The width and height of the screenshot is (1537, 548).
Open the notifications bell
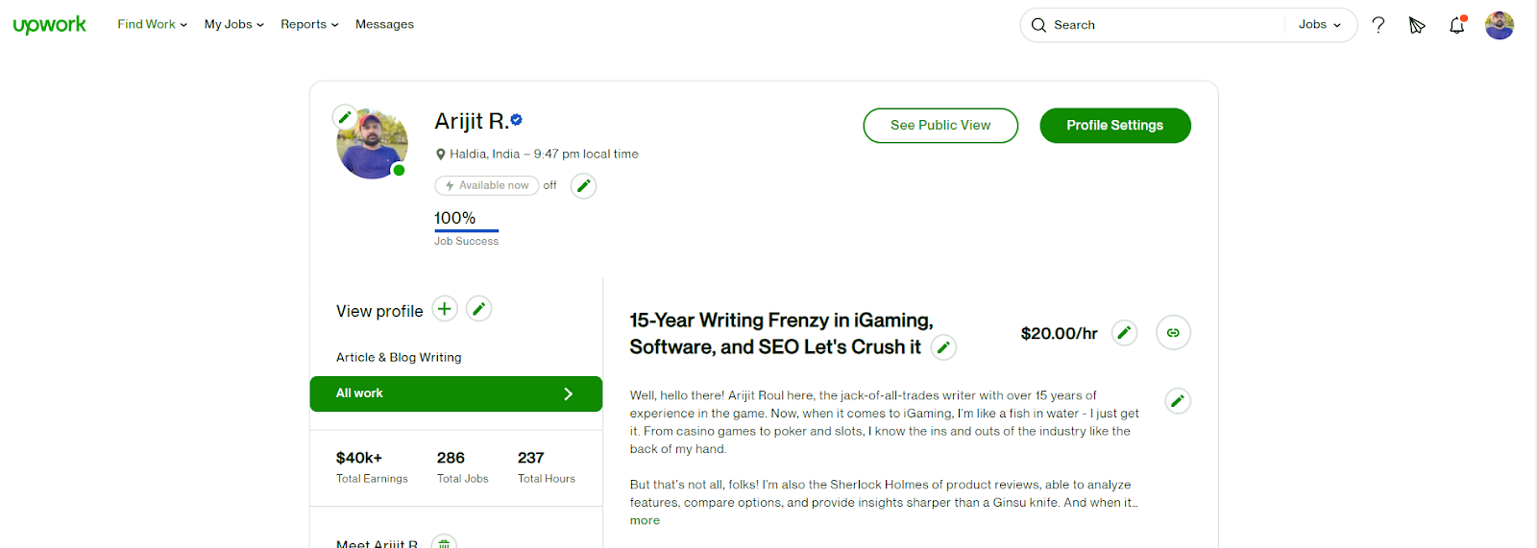(x=1457, y=26)
